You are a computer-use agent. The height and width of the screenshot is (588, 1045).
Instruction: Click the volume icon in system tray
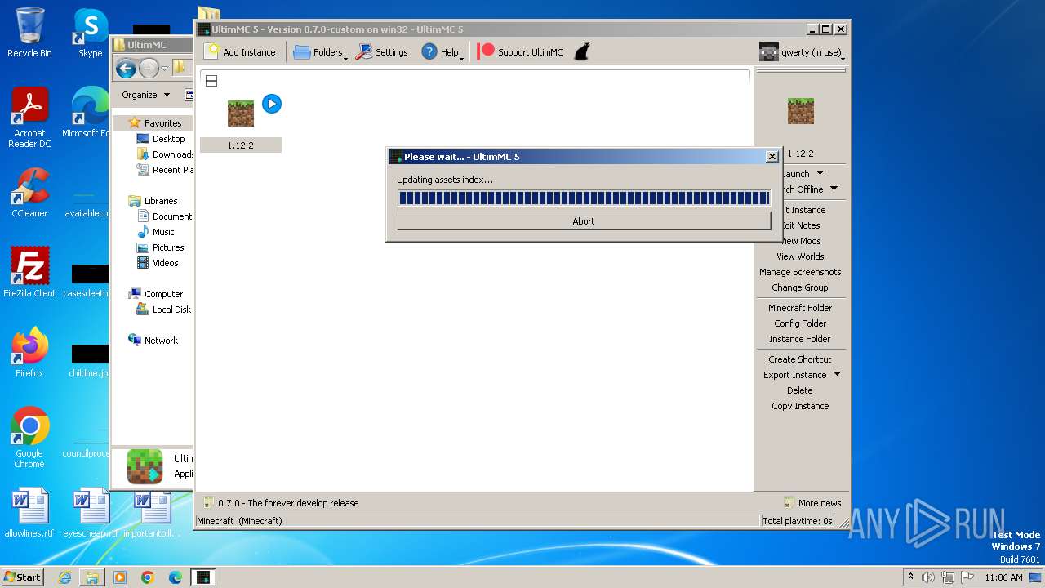tap(928, 577)
